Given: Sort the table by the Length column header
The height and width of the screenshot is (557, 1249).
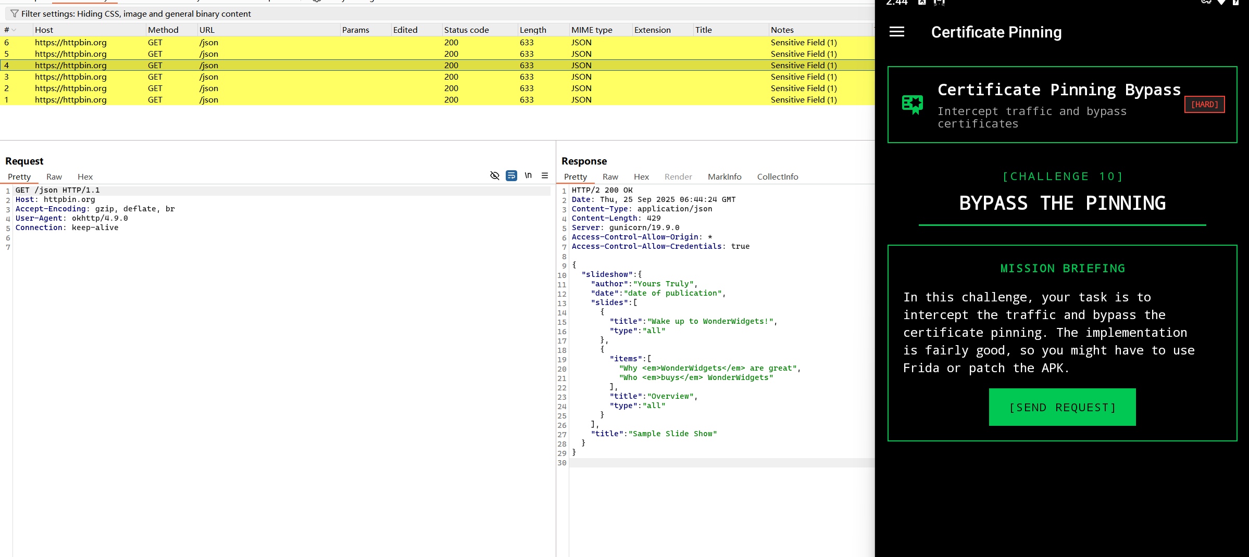Looking at the screenshot, I should click(532, 30).
